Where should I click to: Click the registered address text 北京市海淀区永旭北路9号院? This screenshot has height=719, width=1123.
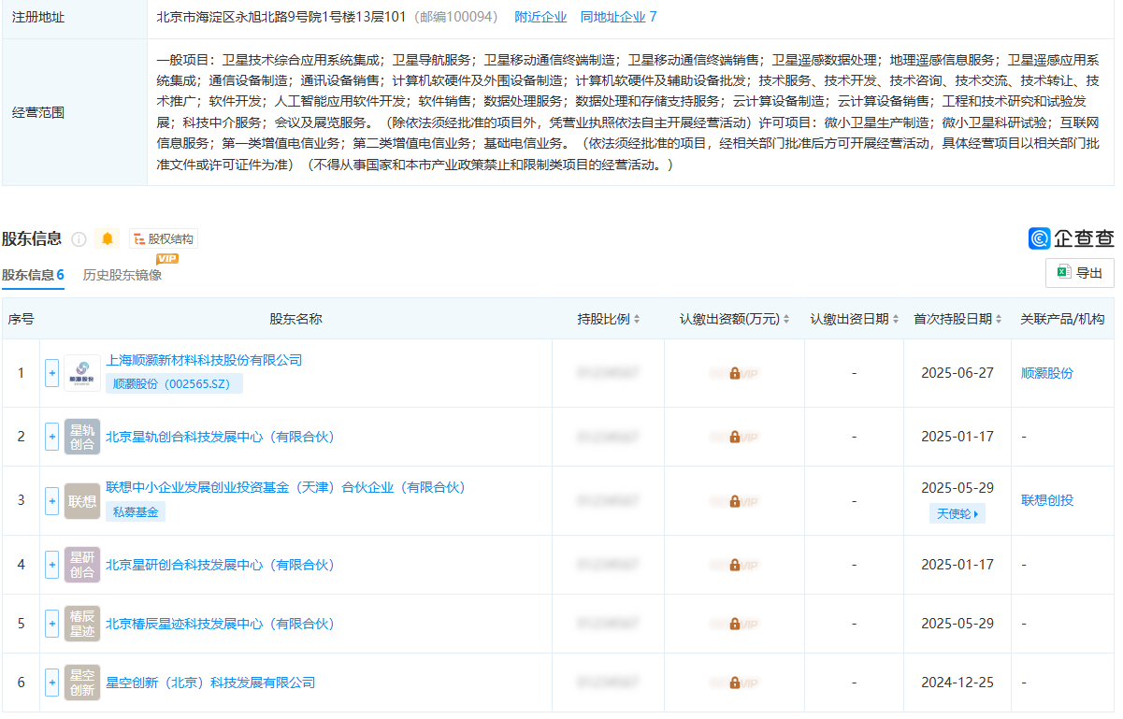pos(281,17)
